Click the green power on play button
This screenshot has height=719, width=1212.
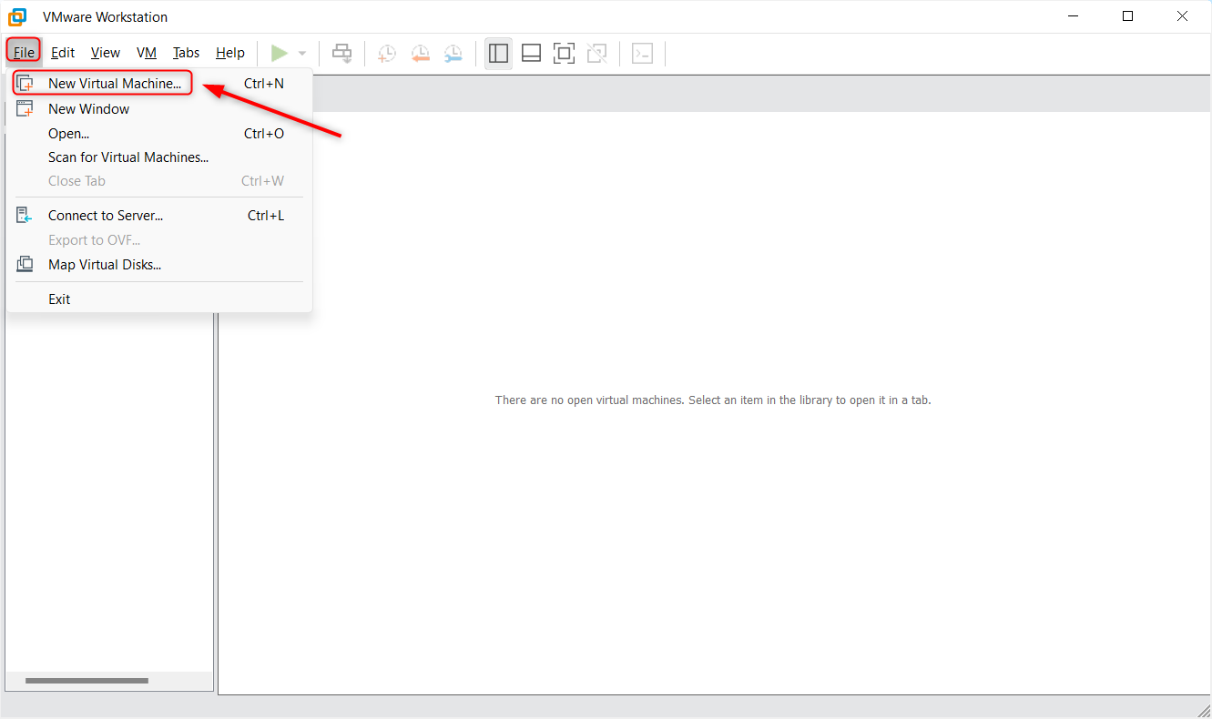pos(279,54)
